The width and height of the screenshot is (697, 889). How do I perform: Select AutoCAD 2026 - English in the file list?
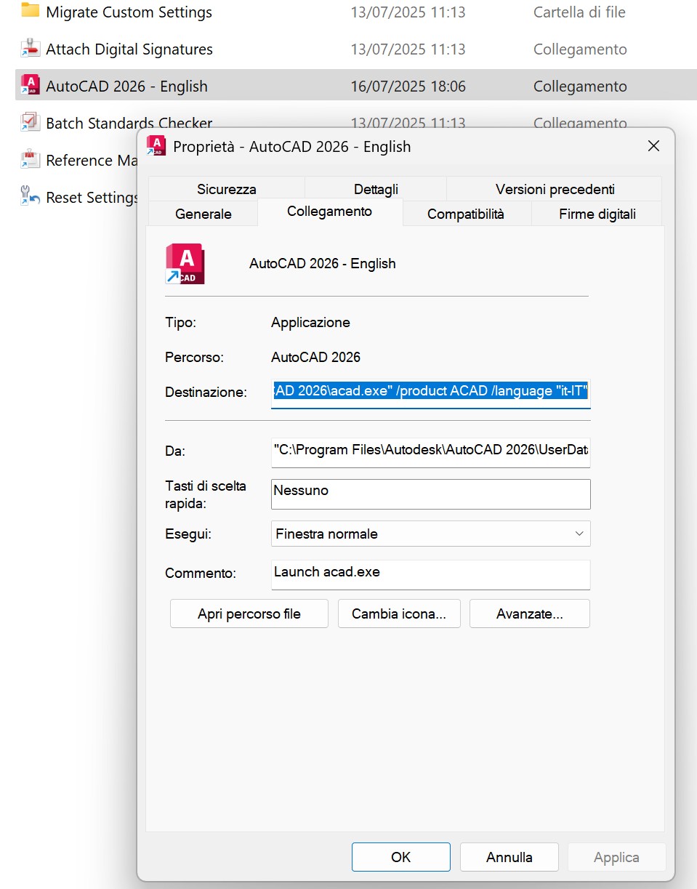coord(126,86)
